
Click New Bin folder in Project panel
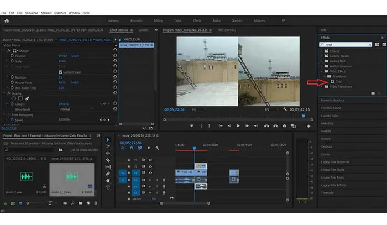point(81,203)
